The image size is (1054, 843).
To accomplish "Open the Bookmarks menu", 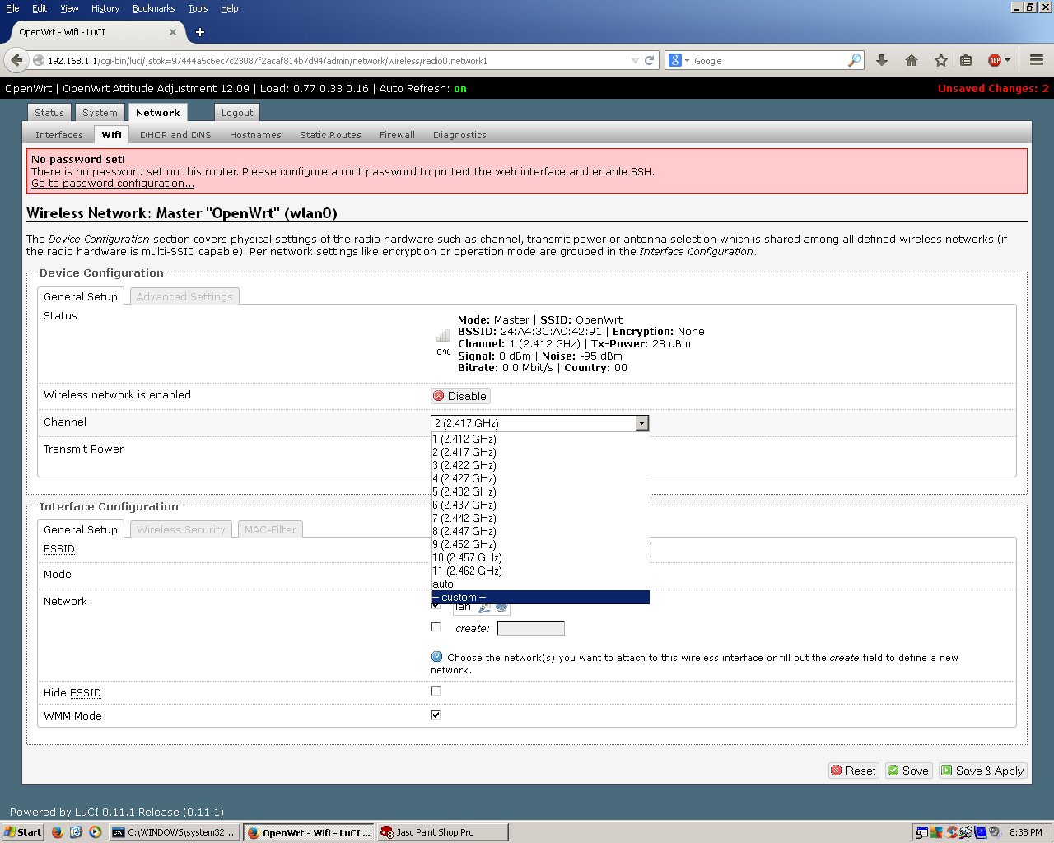I will pos(154,8).
